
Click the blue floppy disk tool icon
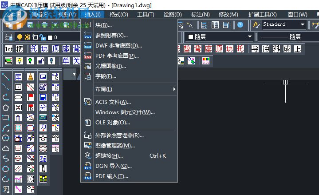43,97
